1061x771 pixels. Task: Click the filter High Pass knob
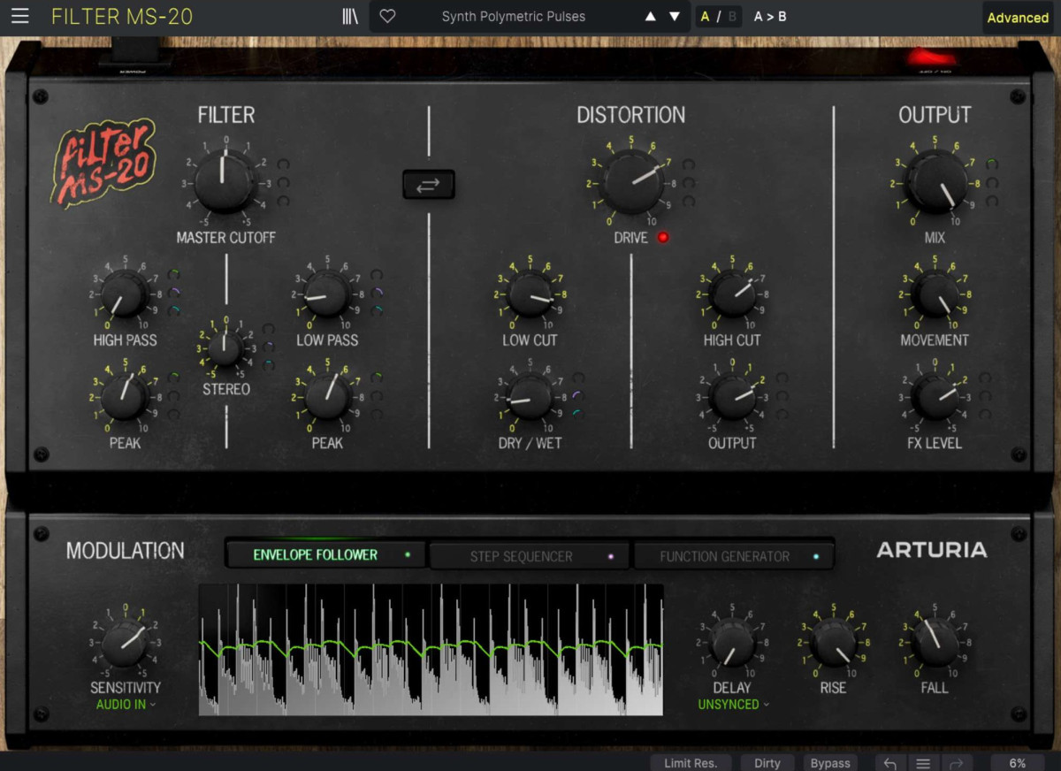(125, 294)
